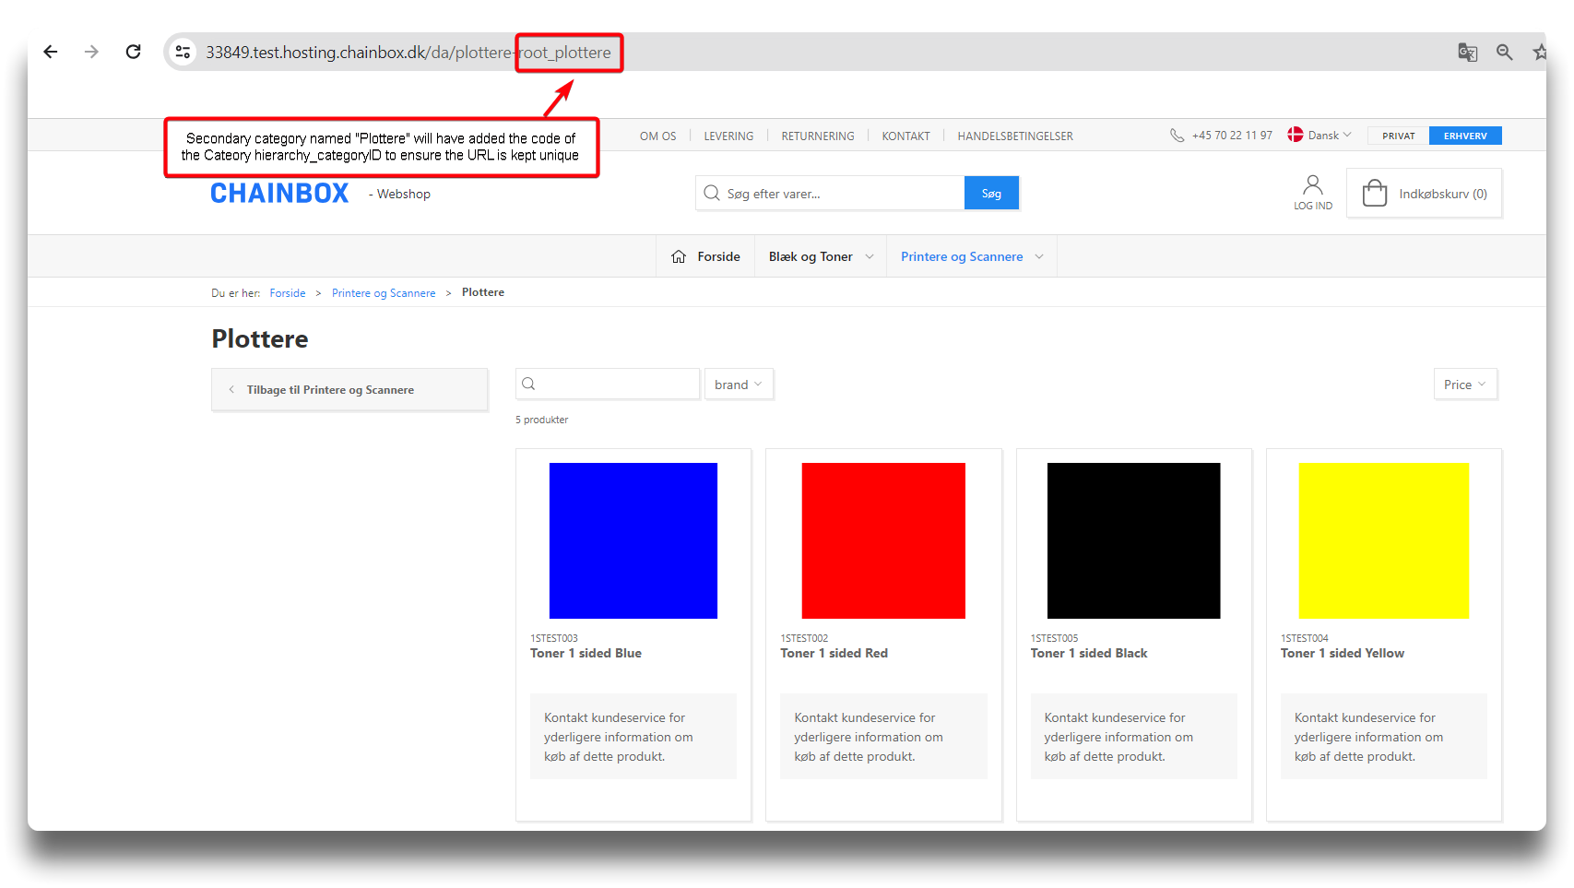Open the Price sorting dropdown
The height and width of the screenshot is (888, 1574).
pos(1464,385)
